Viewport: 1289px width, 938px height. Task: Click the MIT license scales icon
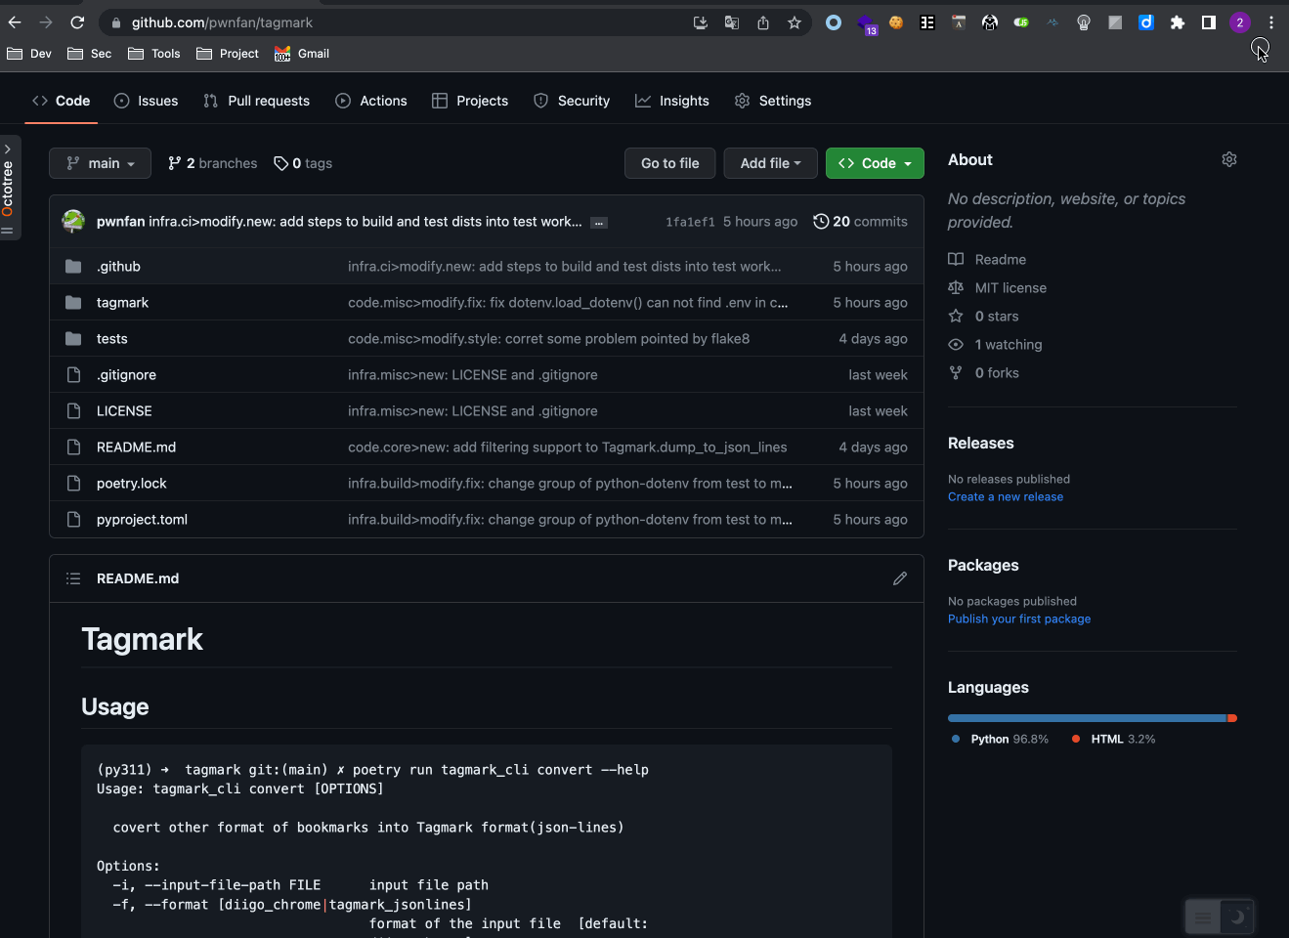click(955, 287)
